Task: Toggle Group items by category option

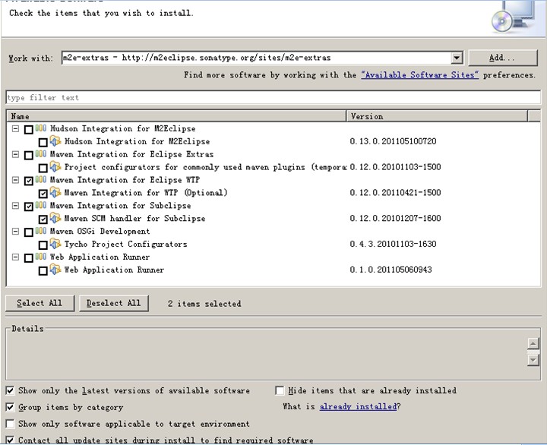Action: pyautogui.click(x=10, y=407)
